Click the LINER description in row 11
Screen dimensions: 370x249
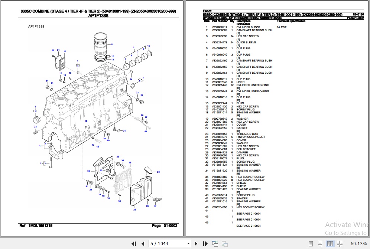click(240, 82)
